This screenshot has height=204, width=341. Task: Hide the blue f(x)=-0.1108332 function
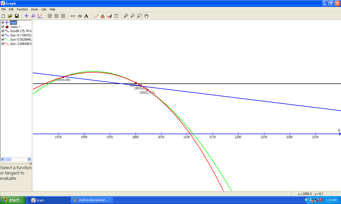tap(3, 35)
